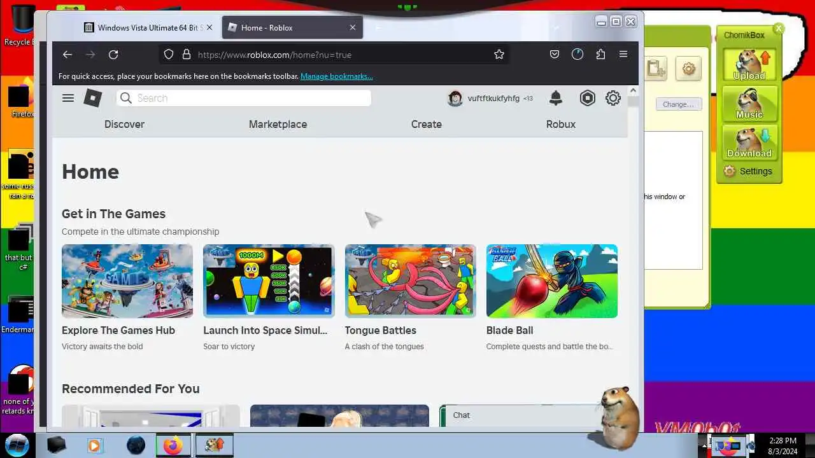Open ChomikBox Settings
Screen dimensions: 815x458
coord(748,171)
